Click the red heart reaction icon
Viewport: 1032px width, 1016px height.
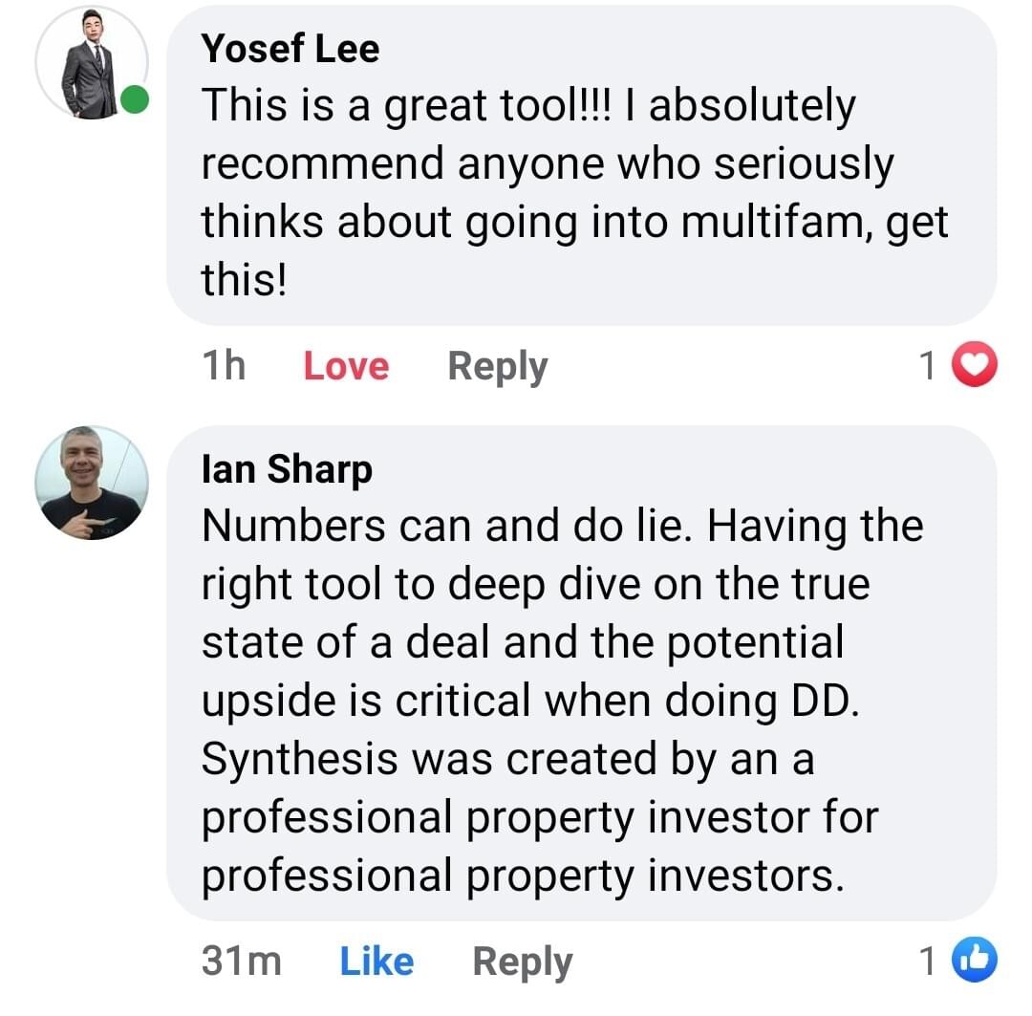(975, 365)
